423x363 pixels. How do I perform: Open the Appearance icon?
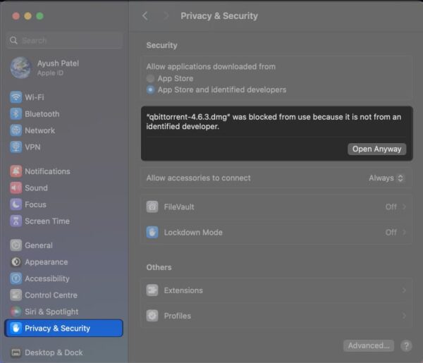point(16,262)
